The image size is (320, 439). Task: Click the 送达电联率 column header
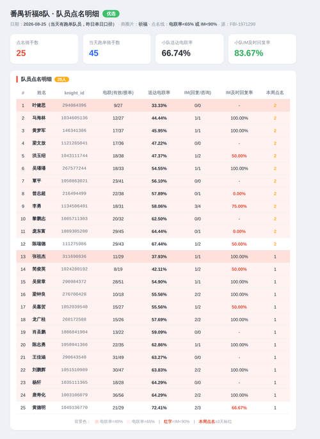tap(159, 93)
